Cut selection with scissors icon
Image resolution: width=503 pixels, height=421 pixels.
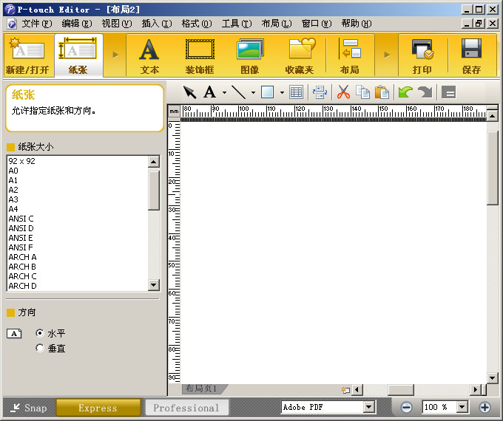pos(343,92)
